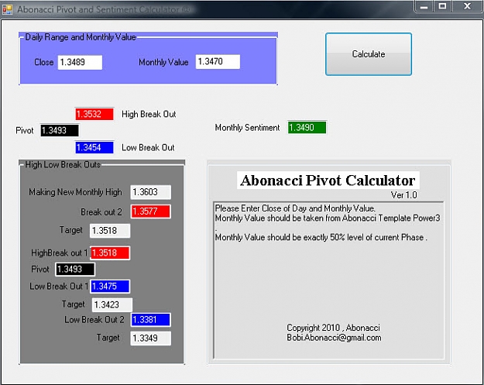Viewport: 484px width, 385px height.
Task: Click the Monthly Sentiment label
Action: [x=247, y=128]
